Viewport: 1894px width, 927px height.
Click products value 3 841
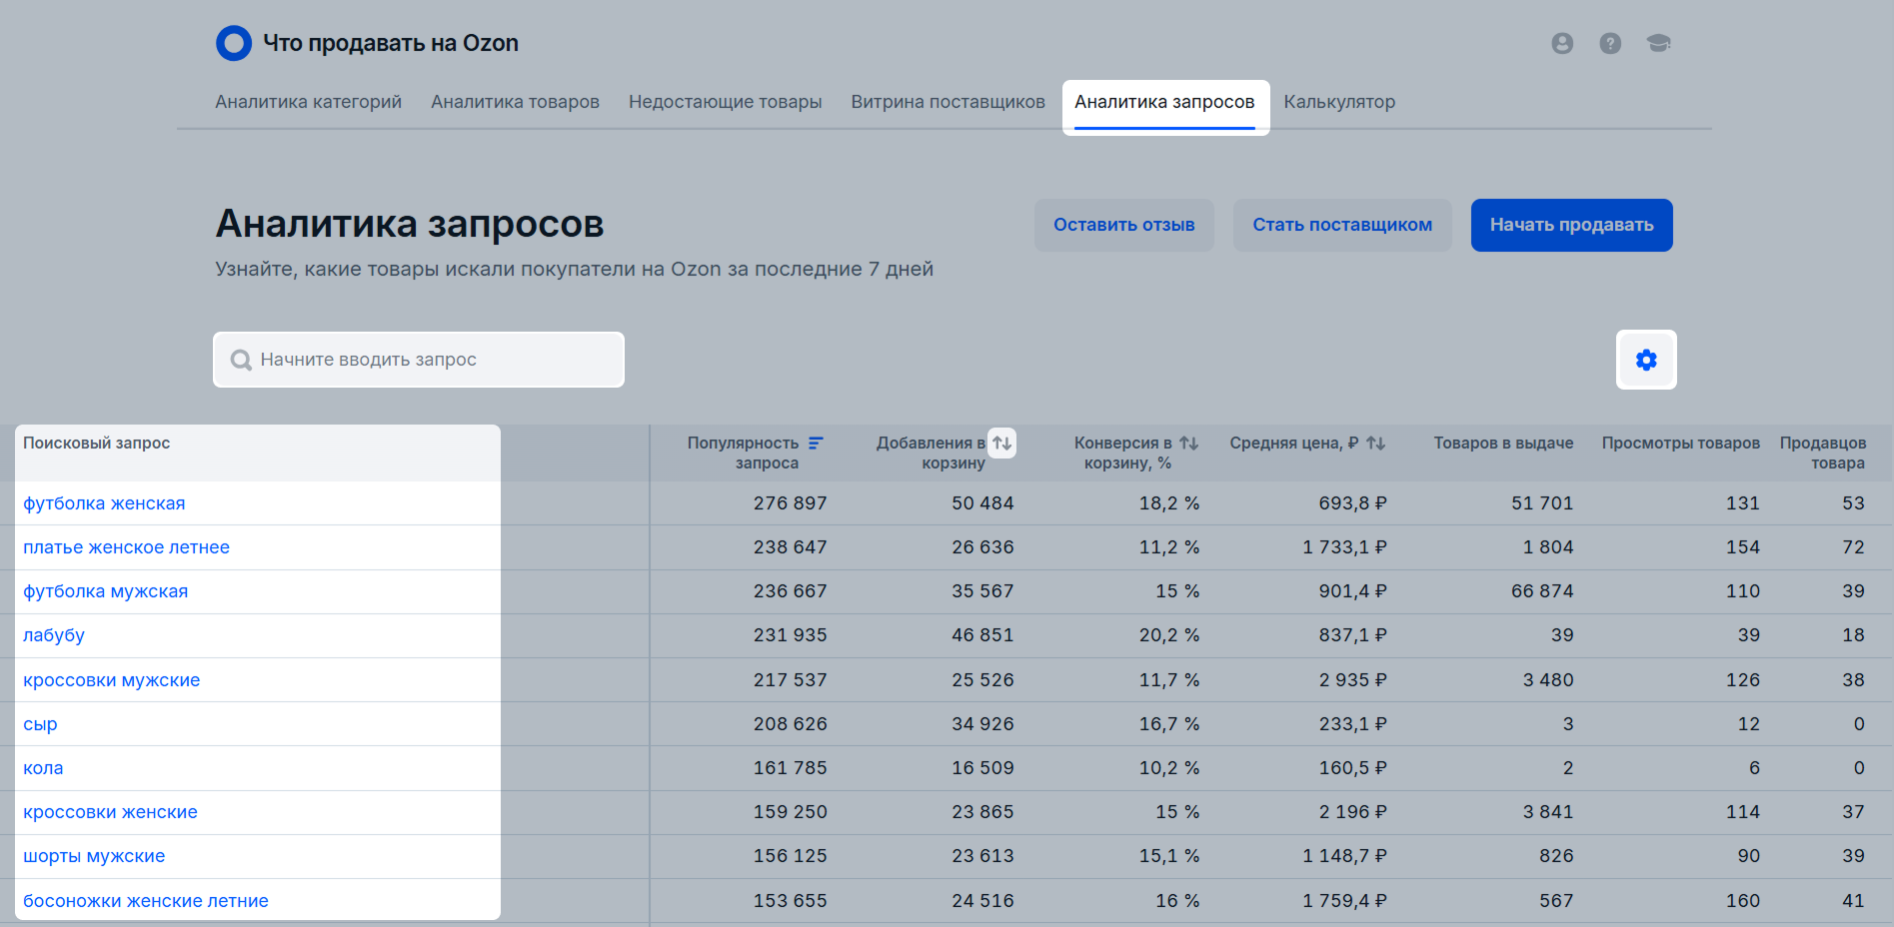(x=1548, y=812)
